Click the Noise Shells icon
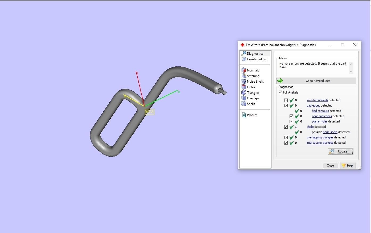The image size is (371, 233). point(244,82)
